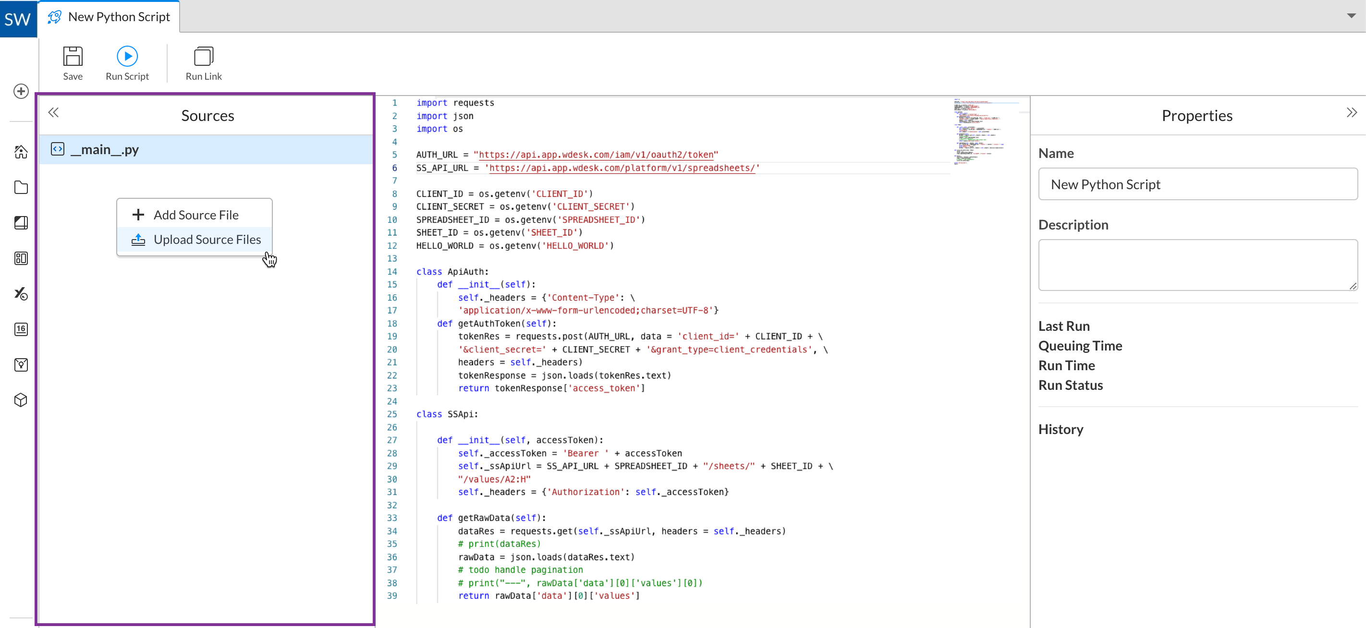Click the Run Link icon
Image resolution: width=1366 pixels, height=628 pixels.
point(204,56)
